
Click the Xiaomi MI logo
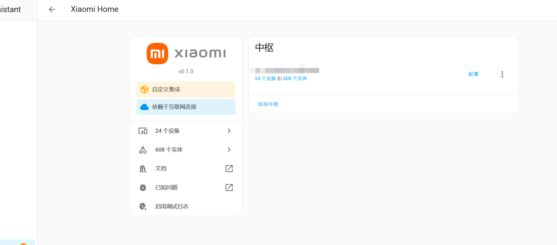pyautogui.click(x=157, y=54)
